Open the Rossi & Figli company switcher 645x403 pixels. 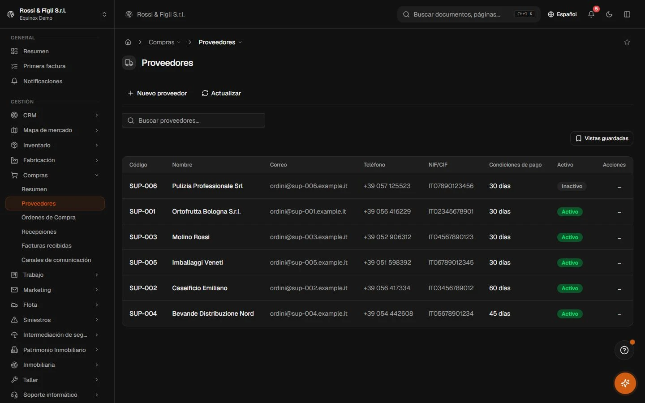point(57,14)
